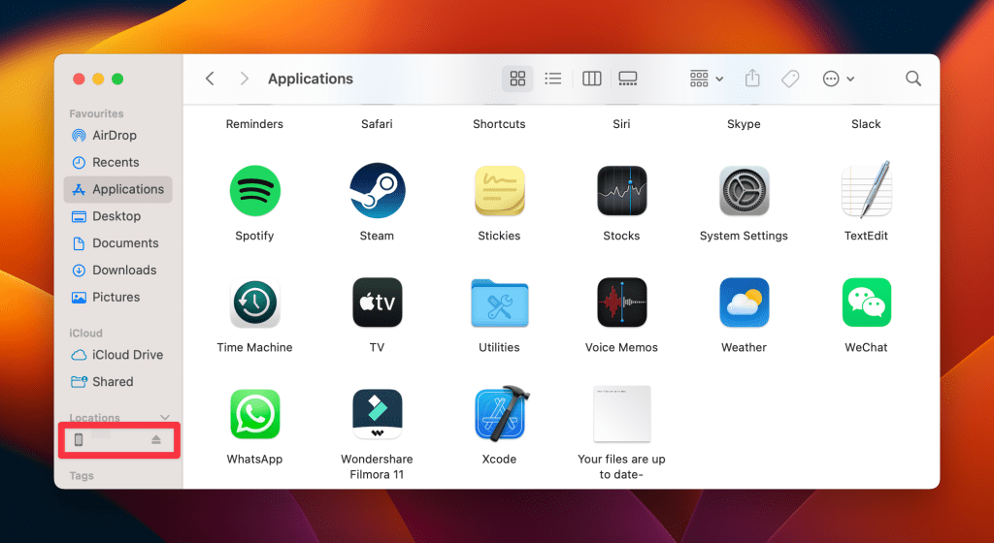Click the Share toolbar button
The image size is (994, 543).
click(752, 79)
